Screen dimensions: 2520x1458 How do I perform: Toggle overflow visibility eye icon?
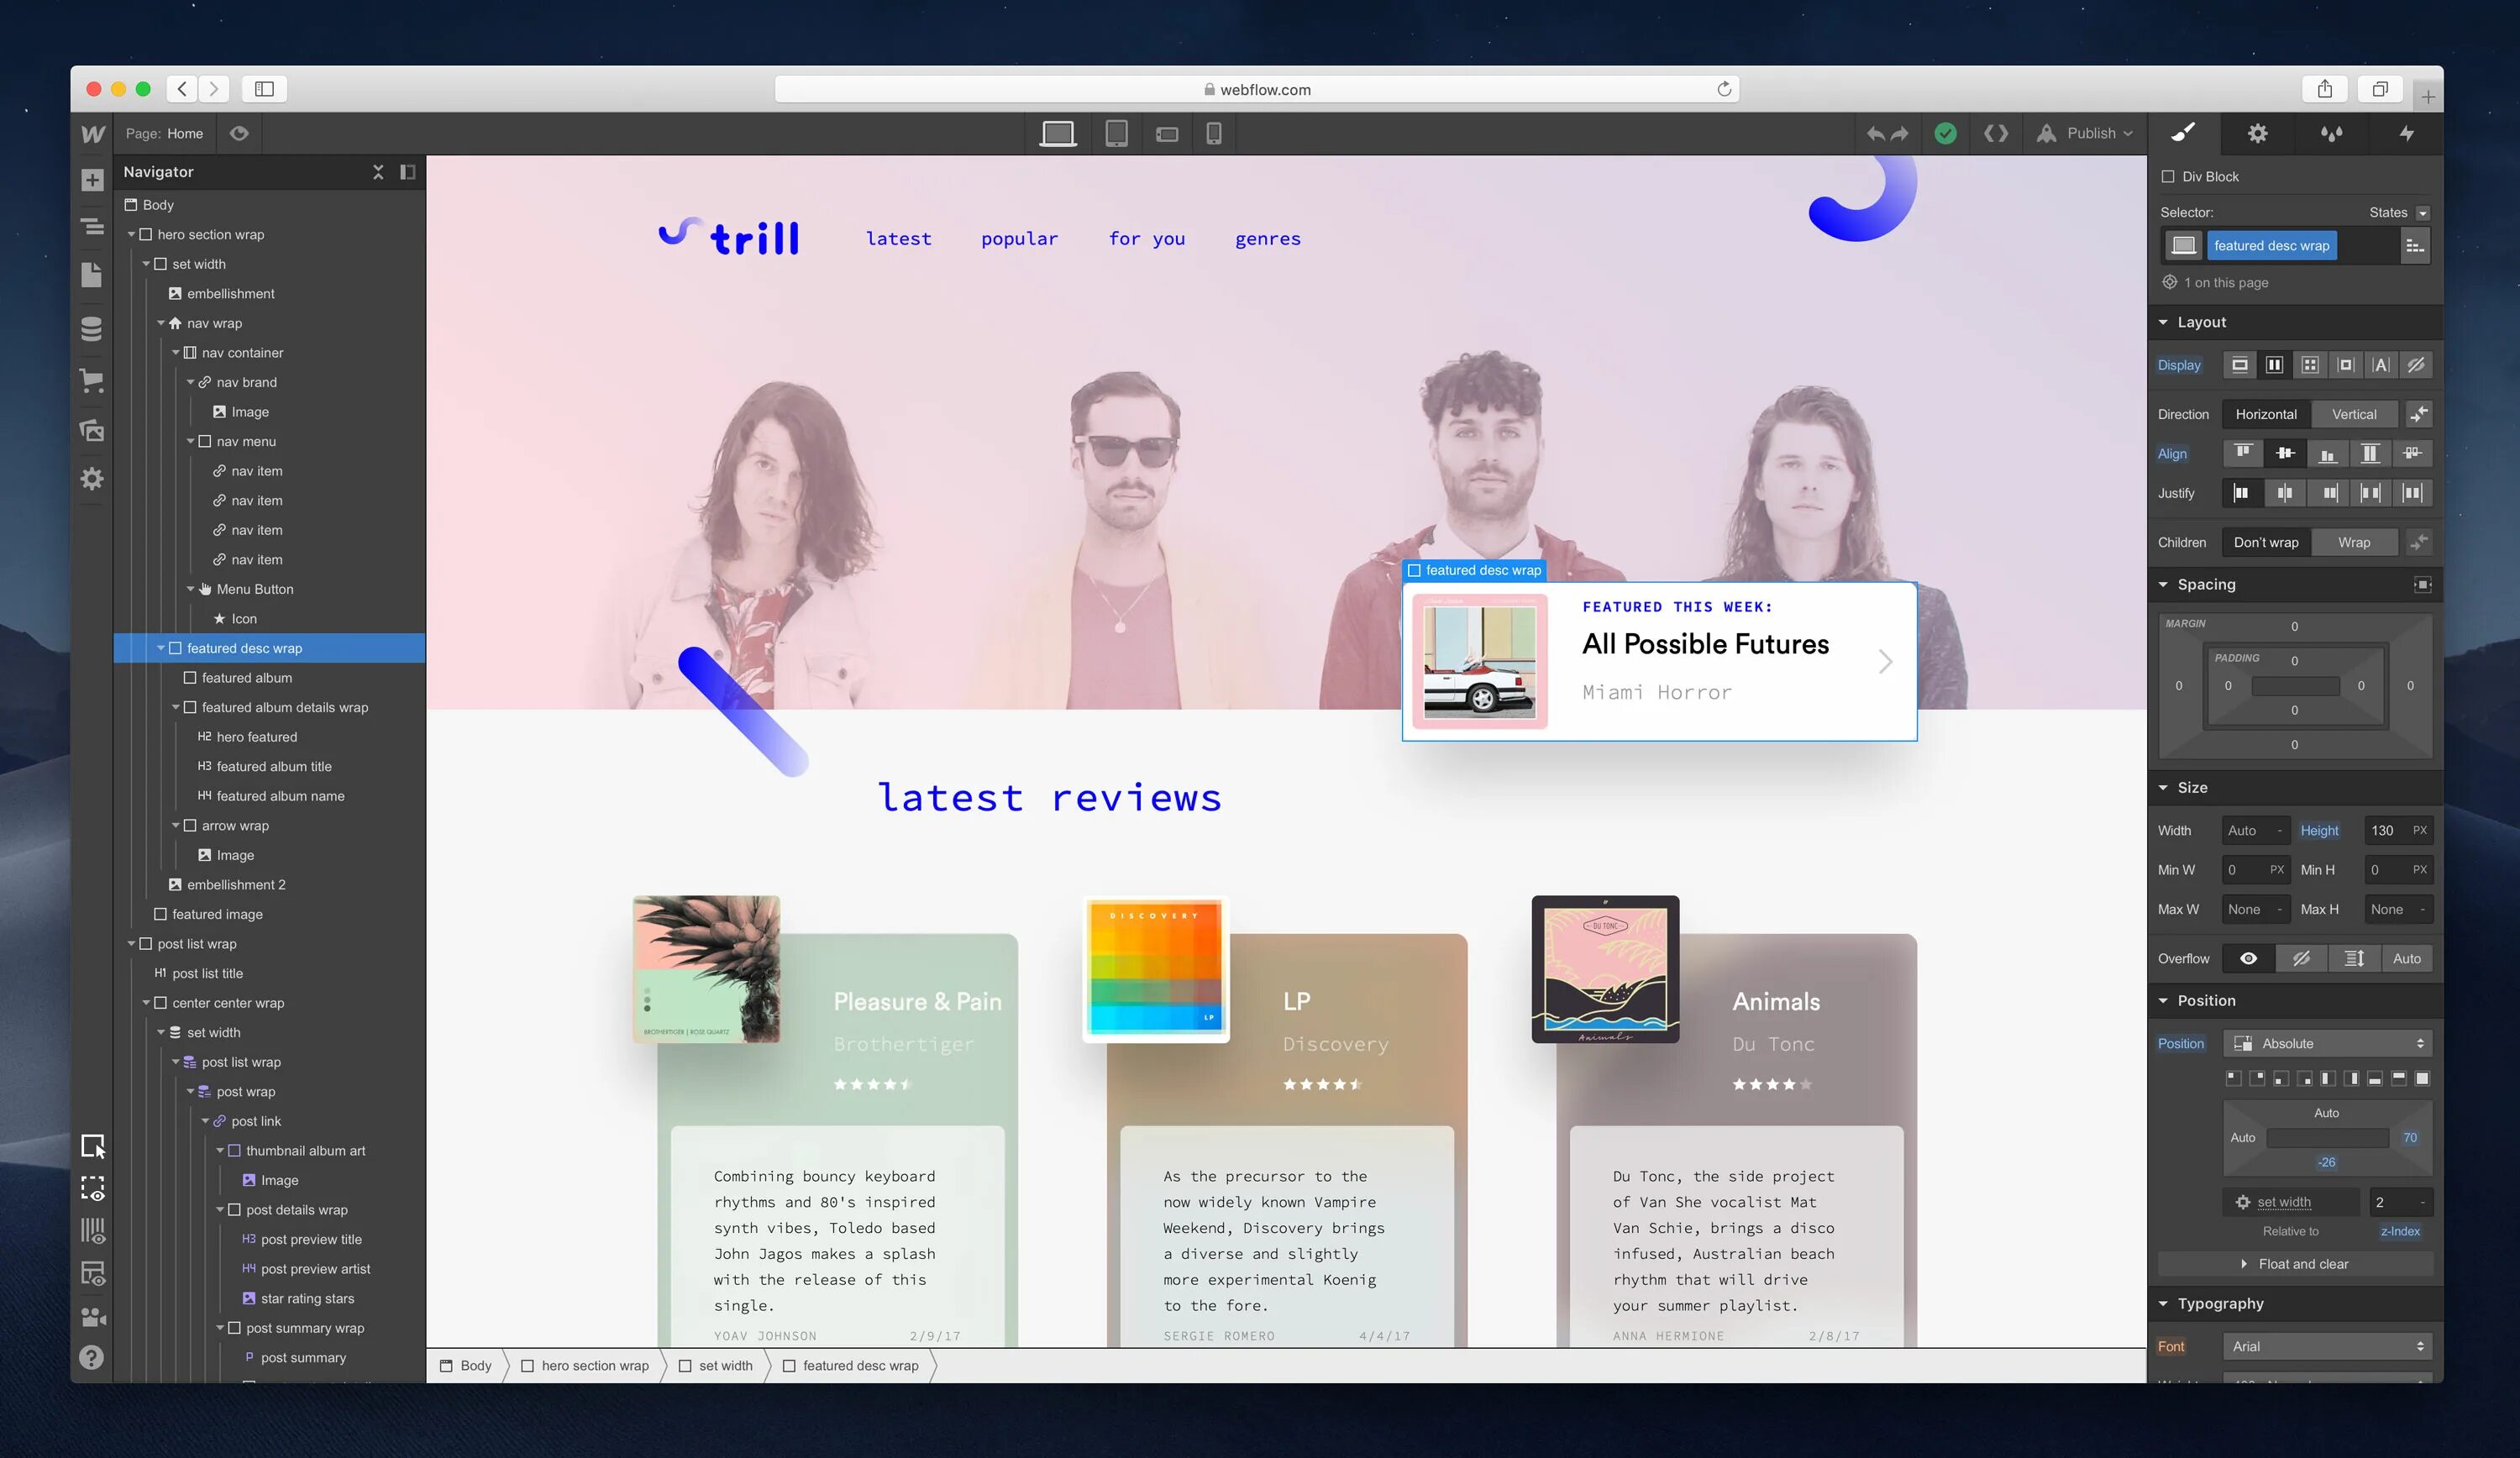tap(2250, 958)
